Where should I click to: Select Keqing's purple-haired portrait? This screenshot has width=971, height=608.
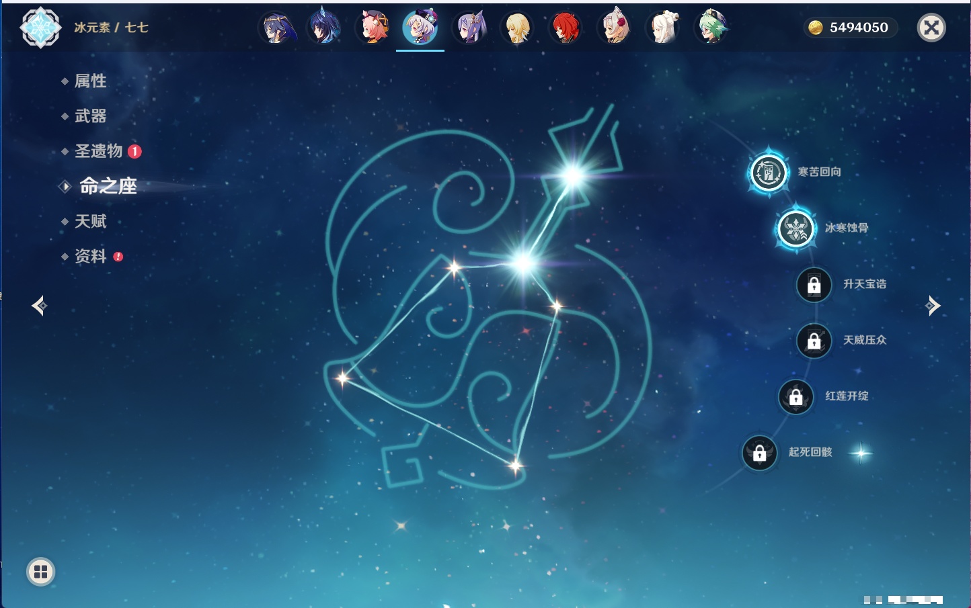[469, 28]
